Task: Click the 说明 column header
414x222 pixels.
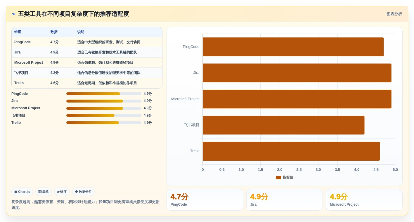Action: 81,32
